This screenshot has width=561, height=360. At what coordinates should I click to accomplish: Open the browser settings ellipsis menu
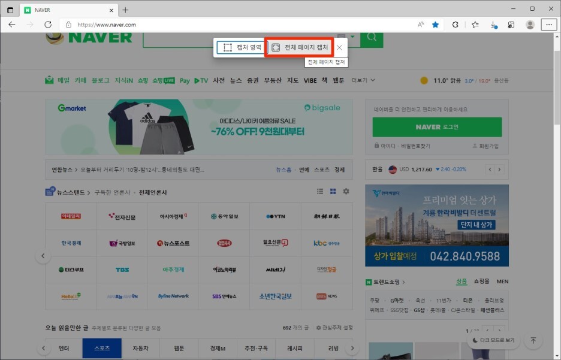coord(549,25)
